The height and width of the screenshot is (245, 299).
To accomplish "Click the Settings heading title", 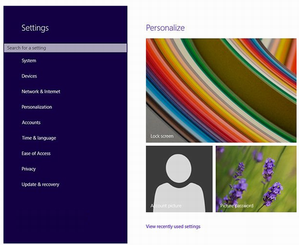I will 35,28.
